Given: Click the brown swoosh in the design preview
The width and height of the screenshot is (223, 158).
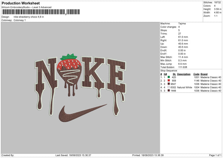Looking at the screenshot, I should pos(83,113).
